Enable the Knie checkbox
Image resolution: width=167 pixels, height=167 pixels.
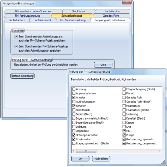[x=124, y=127]
